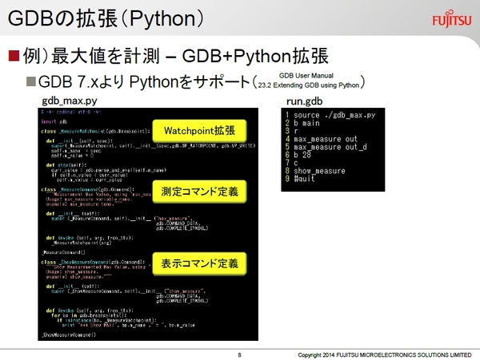Click the 'class _MeasureWatchpoint' line
480x360 pixels.
(95, 131)
